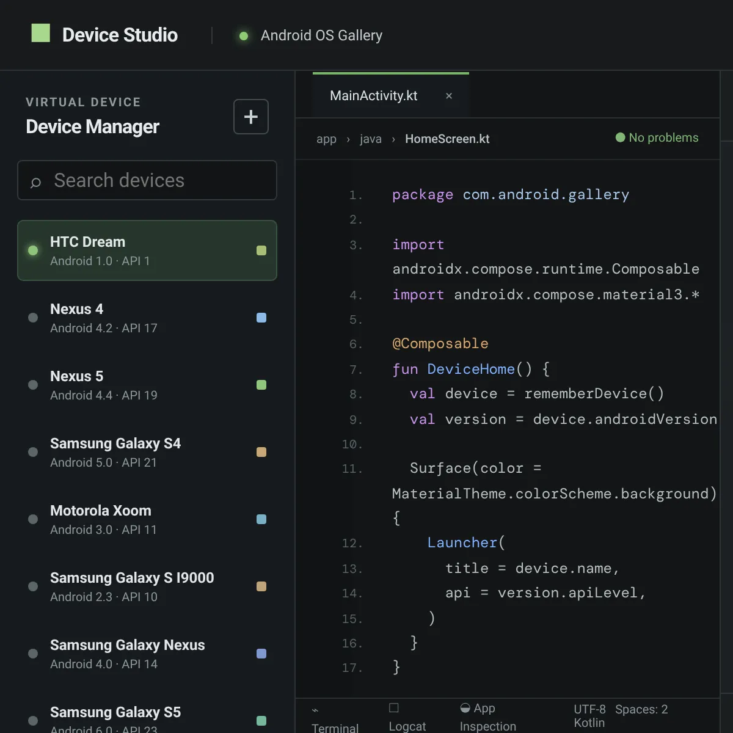The image size is (733, 733).
Task: Open the Terminal panel icon
Action: pyautogui.click(x=315, y=710)
